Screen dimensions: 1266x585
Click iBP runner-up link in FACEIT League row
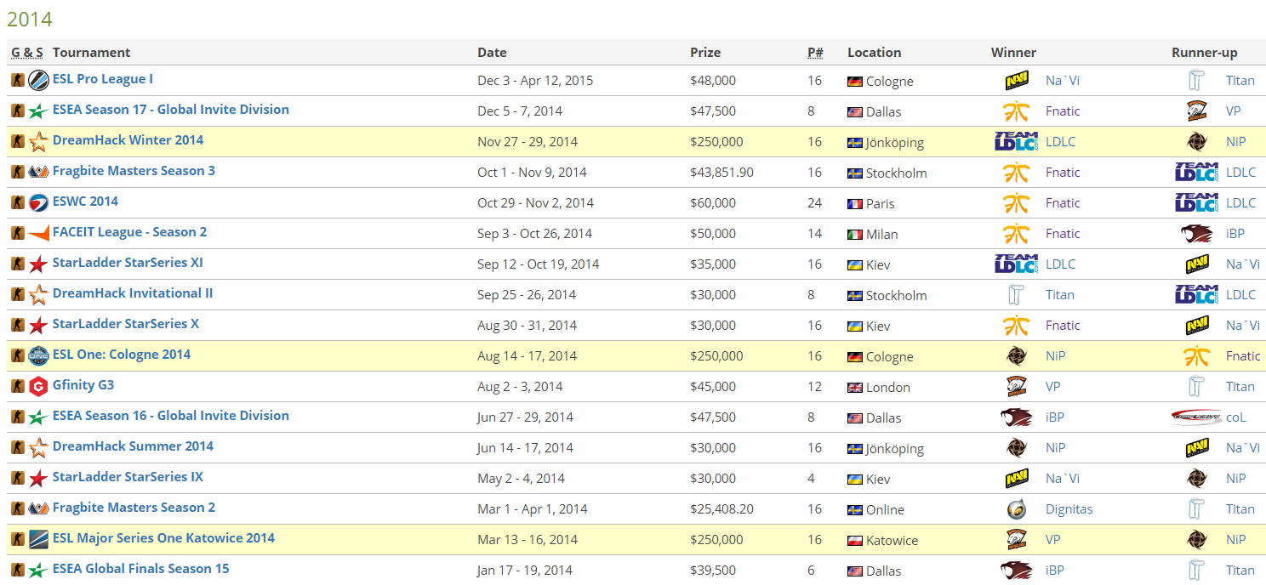(x=1235, y=234)
